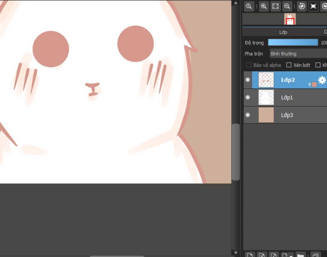Tick the checkbox right of Xén bớt

[318, 65]
